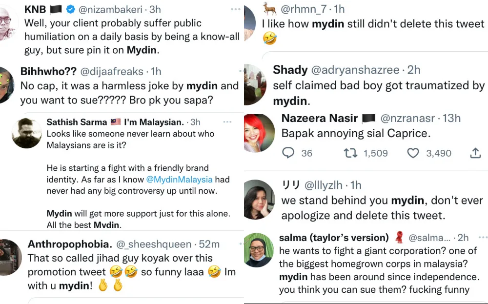Open the three-dot menu on Sathish Sarma's tweet

pos(227,122)
